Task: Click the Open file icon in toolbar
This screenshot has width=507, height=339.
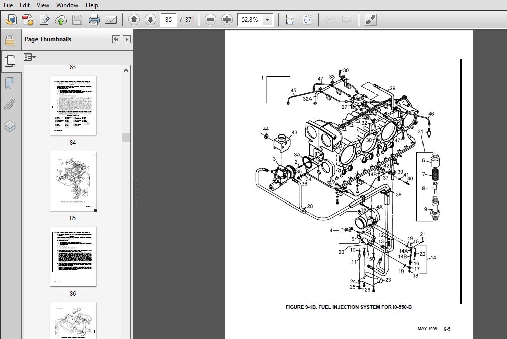Action: [x=11, y=20]
